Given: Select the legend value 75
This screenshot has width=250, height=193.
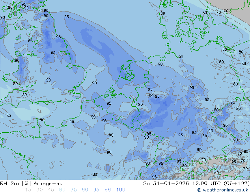Looking at the screenshot, I should click(x=73, y=190).
